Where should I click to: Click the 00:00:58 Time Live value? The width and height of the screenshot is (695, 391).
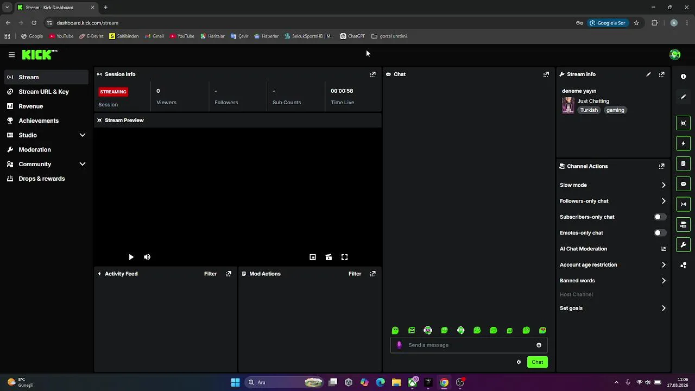[x=342, y=91]
